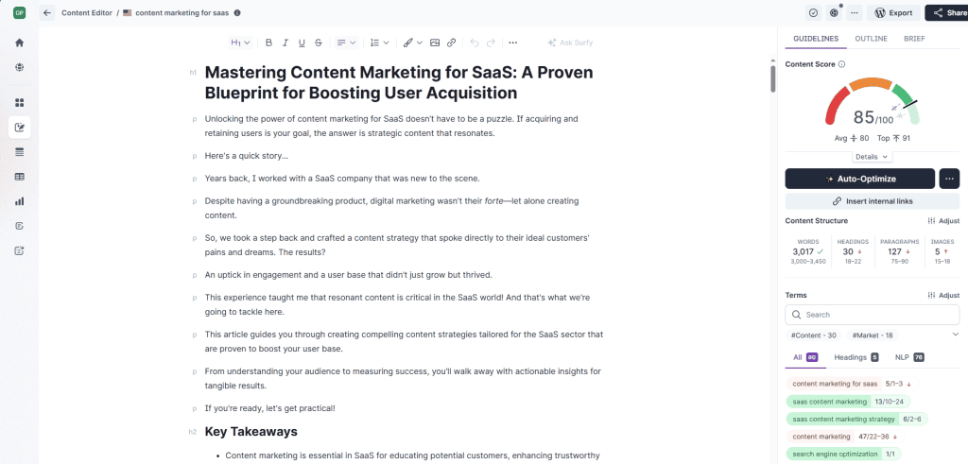This screenshot has width=968, height=464.
Task: Toggle bold formatting
Action: point(268,43)
